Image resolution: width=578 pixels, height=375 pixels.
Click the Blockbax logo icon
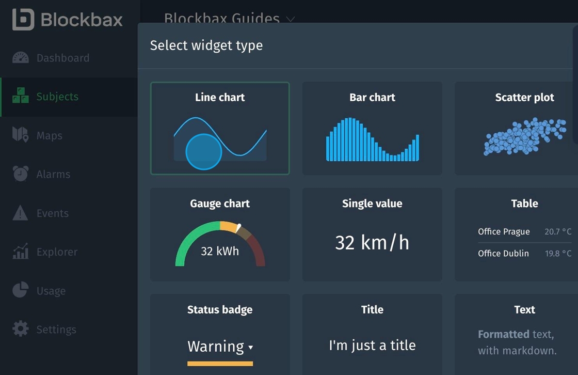(x=23, y=19)
